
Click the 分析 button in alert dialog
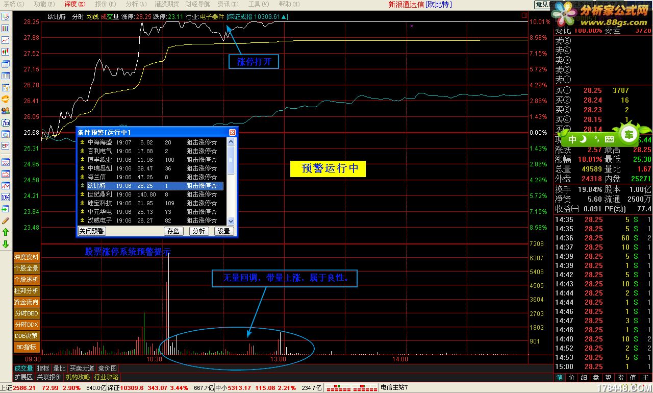(198, 231)
